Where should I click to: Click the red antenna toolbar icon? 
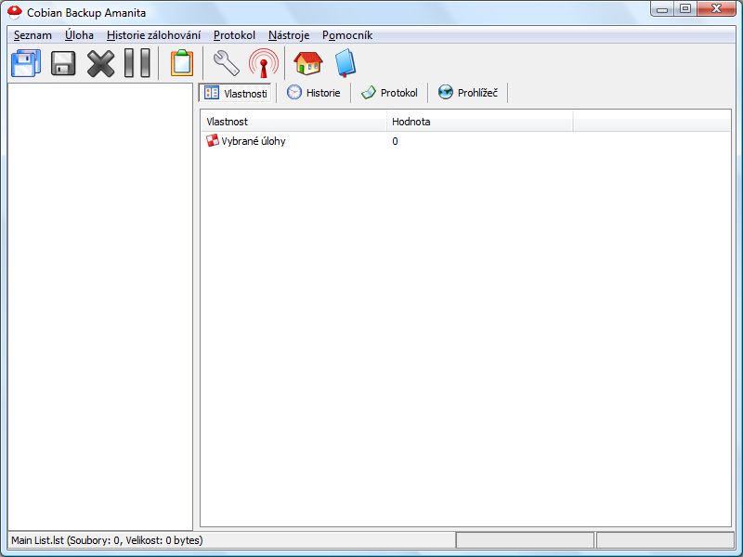[x=264, y=63]
